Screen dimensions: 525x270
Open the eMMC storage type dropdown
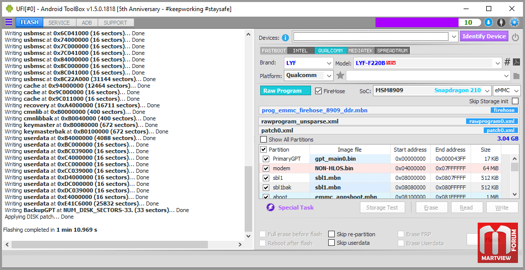point(506,91)
